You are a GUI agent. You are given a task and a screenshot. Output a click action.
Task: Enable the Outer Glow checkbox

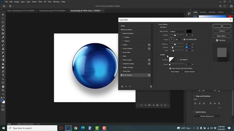point(121,71)
